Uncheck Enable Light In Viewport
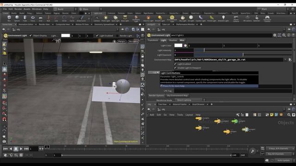Viewport: 296px width, 166px height. pyautogui.click(x=175, y=68)
